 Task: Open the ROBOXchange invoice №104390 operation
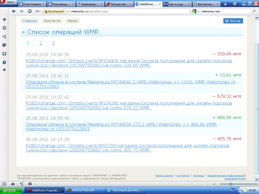coord(129,105)
